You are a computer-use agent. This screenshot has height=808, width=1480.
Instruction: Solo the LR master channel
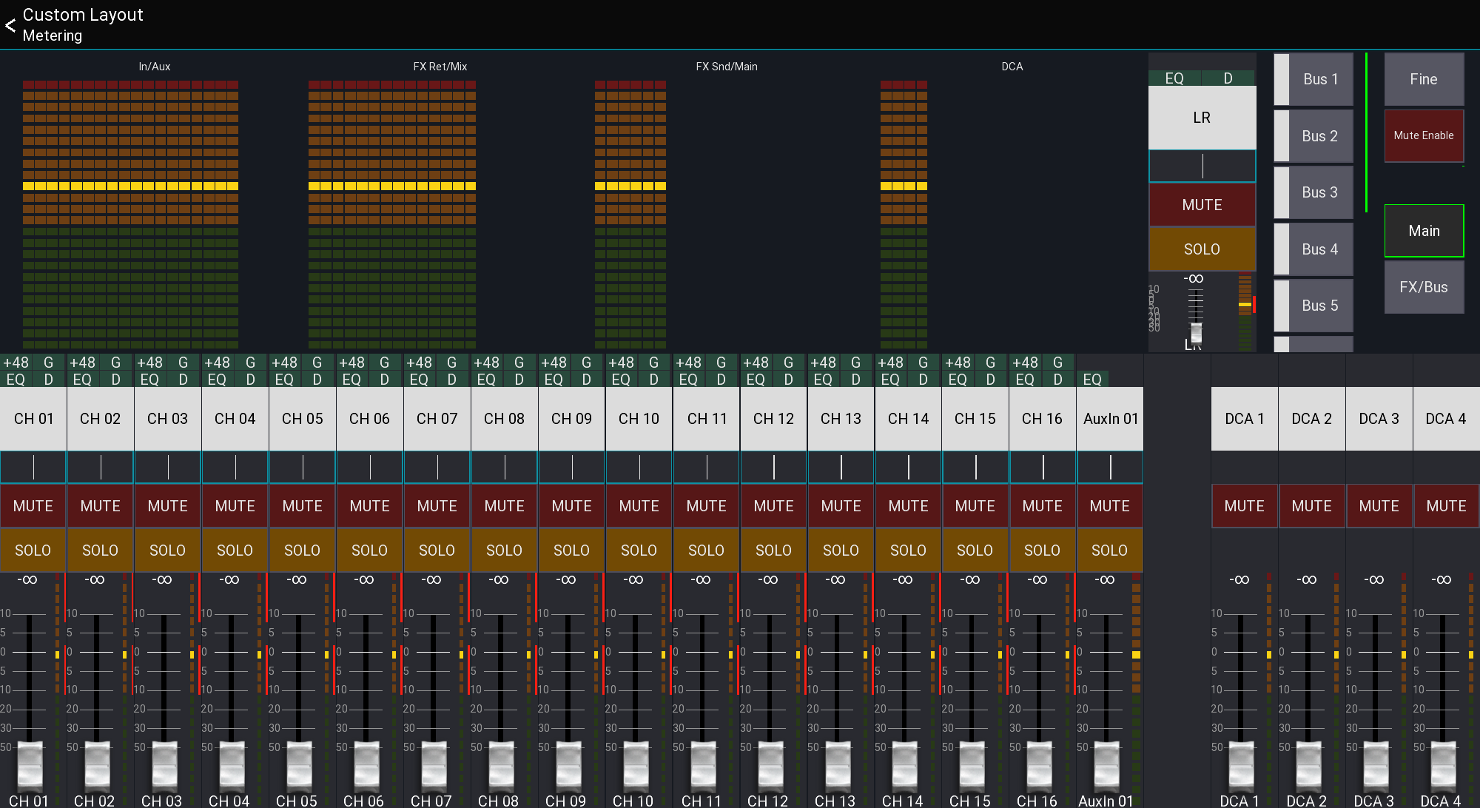point(1202,249)
